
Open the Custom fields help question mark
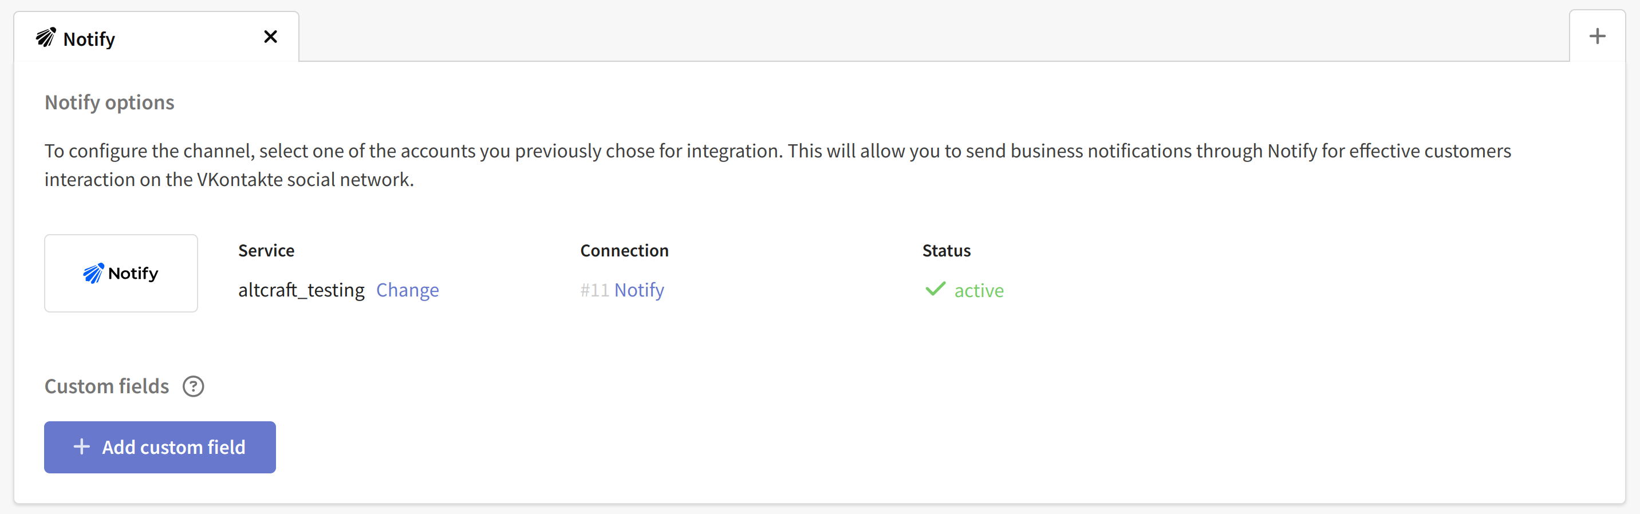[x=194, y=386]
